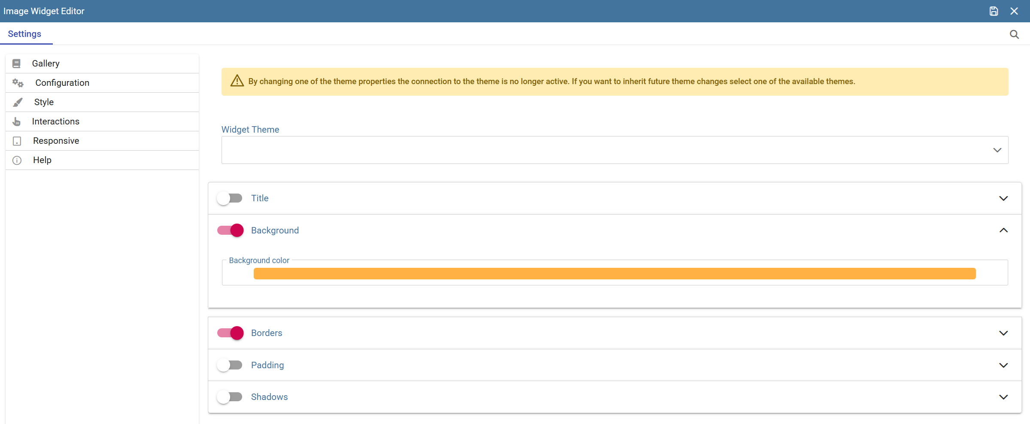Click the warning triangle icon in banner
The width and height of the screenshot is (1030, 424).
[237, 81]
